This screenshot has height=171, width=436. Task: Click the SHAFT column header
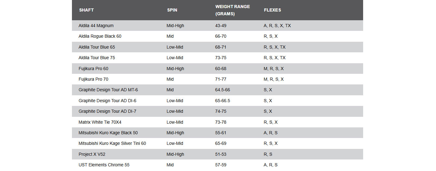[86, 10]
